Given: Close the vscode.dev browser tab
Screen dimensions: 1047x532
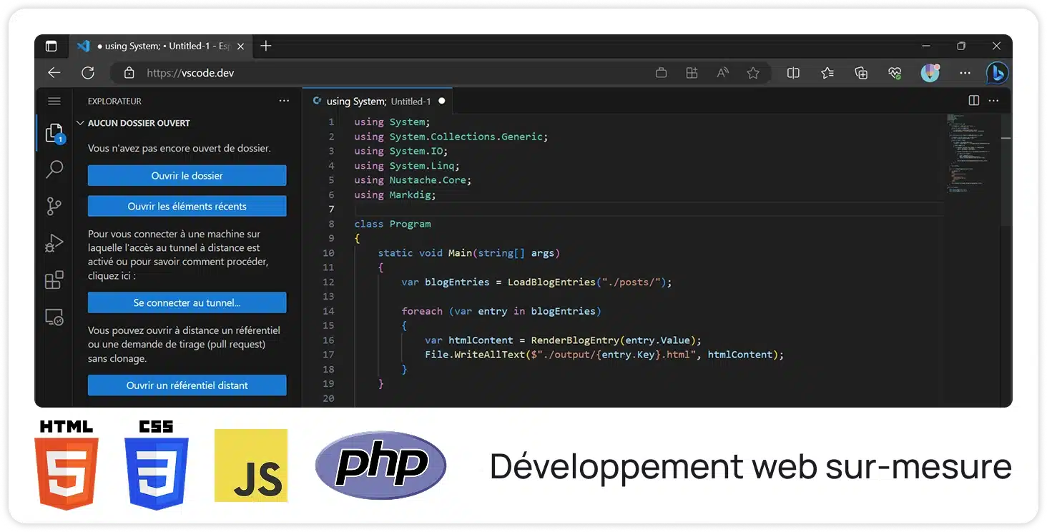Looking at the screenshot, I should 240,46.
